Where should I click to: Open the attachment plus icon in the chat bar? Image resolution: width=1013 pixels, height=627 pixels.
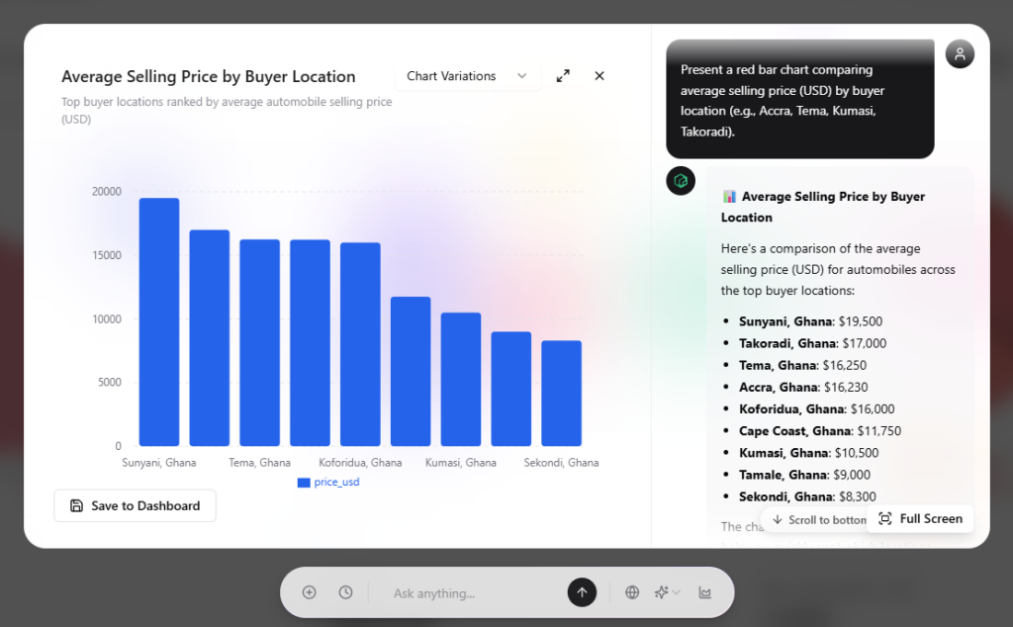tap(309, 591)
